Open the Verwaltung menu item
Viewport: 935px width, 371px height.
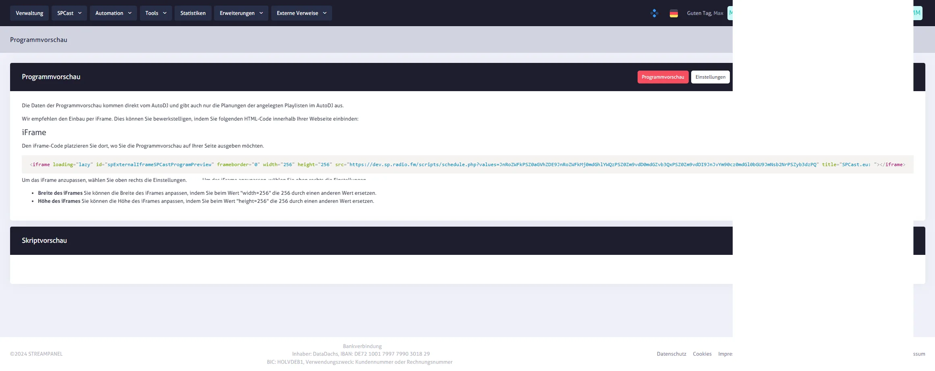(29, 13)
